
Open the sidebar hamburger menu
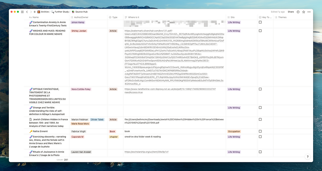22,12
